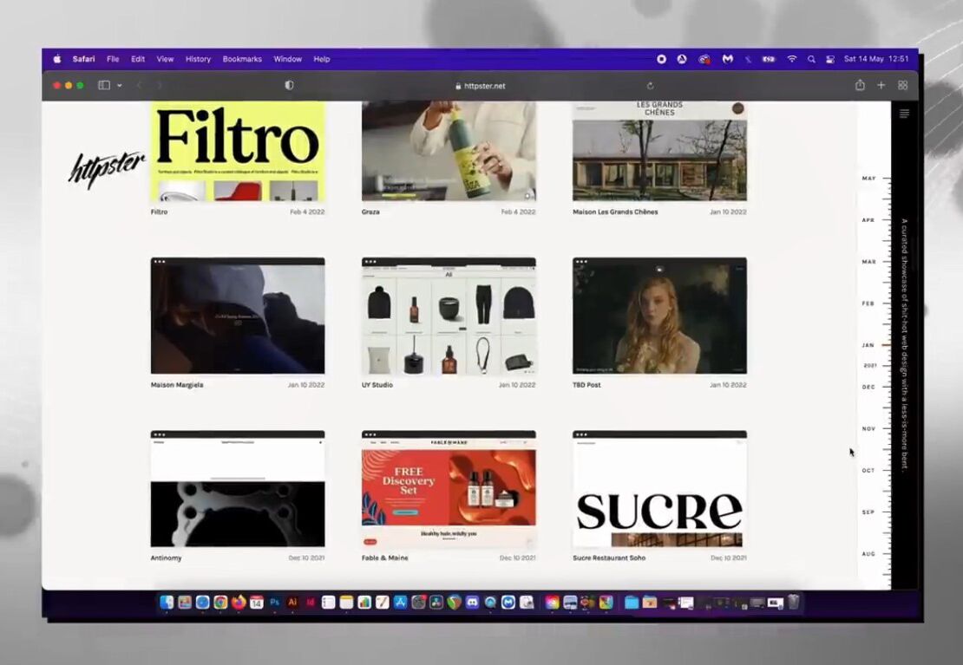Show Safari tab overview grid

(x=903, y=86)
